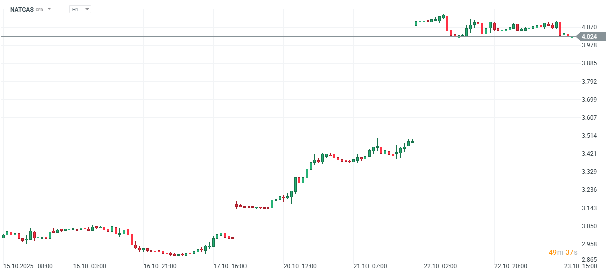Image resolution: width=612 pixels, height=275 pixels.
Task: Select the 22.10 02:00 time label
Action: [439, 266]
